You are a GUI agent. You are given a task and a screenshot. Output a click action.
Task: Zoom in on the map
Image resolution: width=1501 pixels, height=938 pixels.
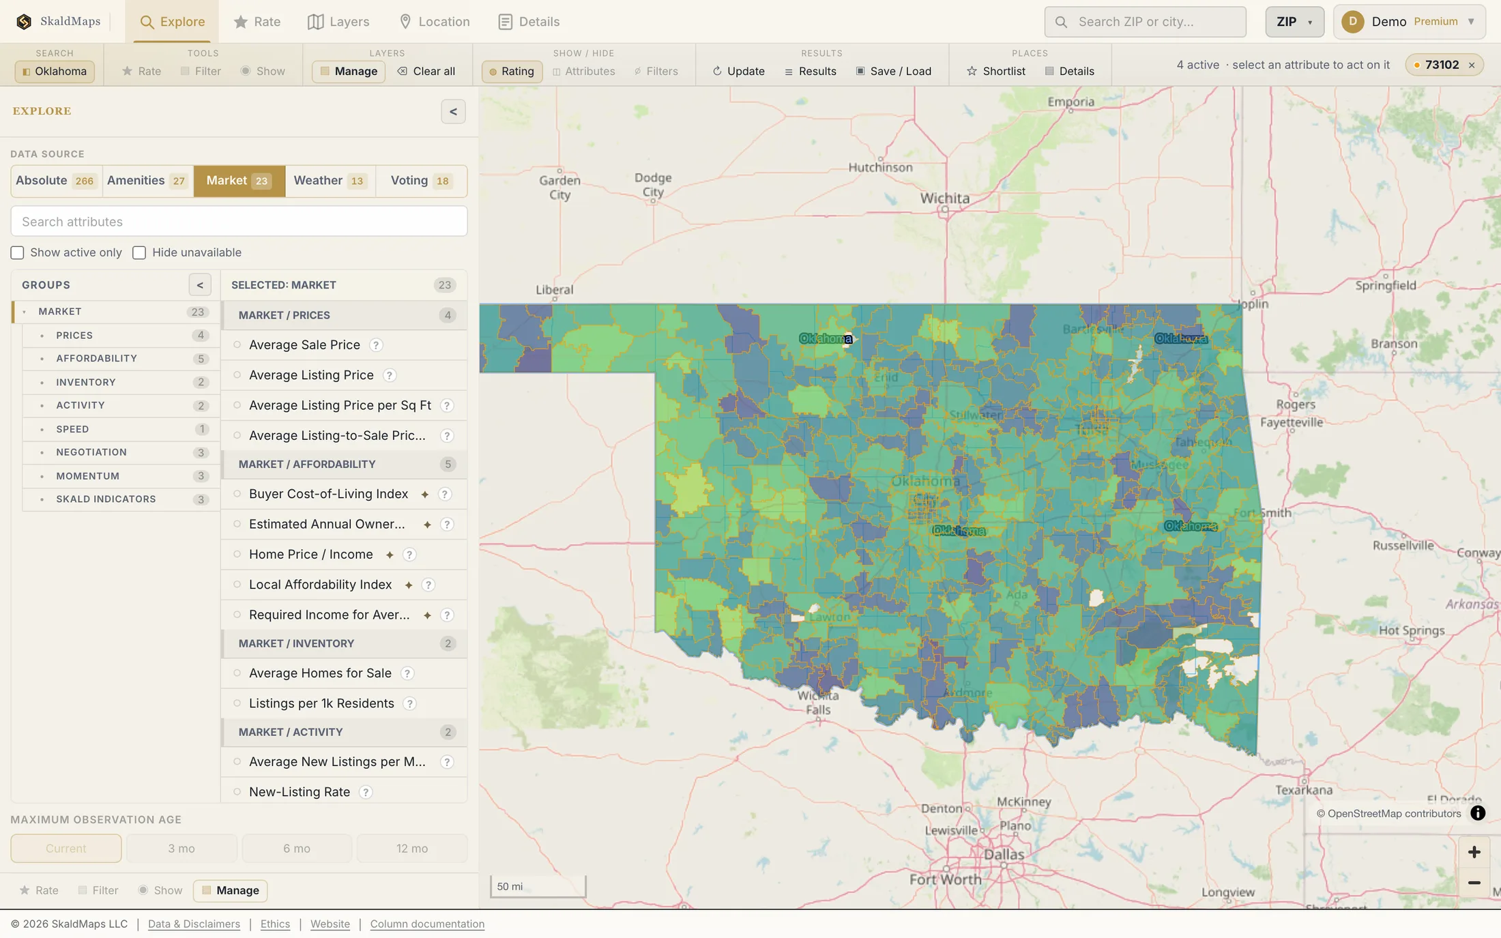[1474, 852]
